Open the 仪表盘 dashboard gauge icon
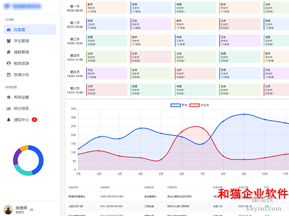Viewport: 289px width, 216px height. coord(9,30)
